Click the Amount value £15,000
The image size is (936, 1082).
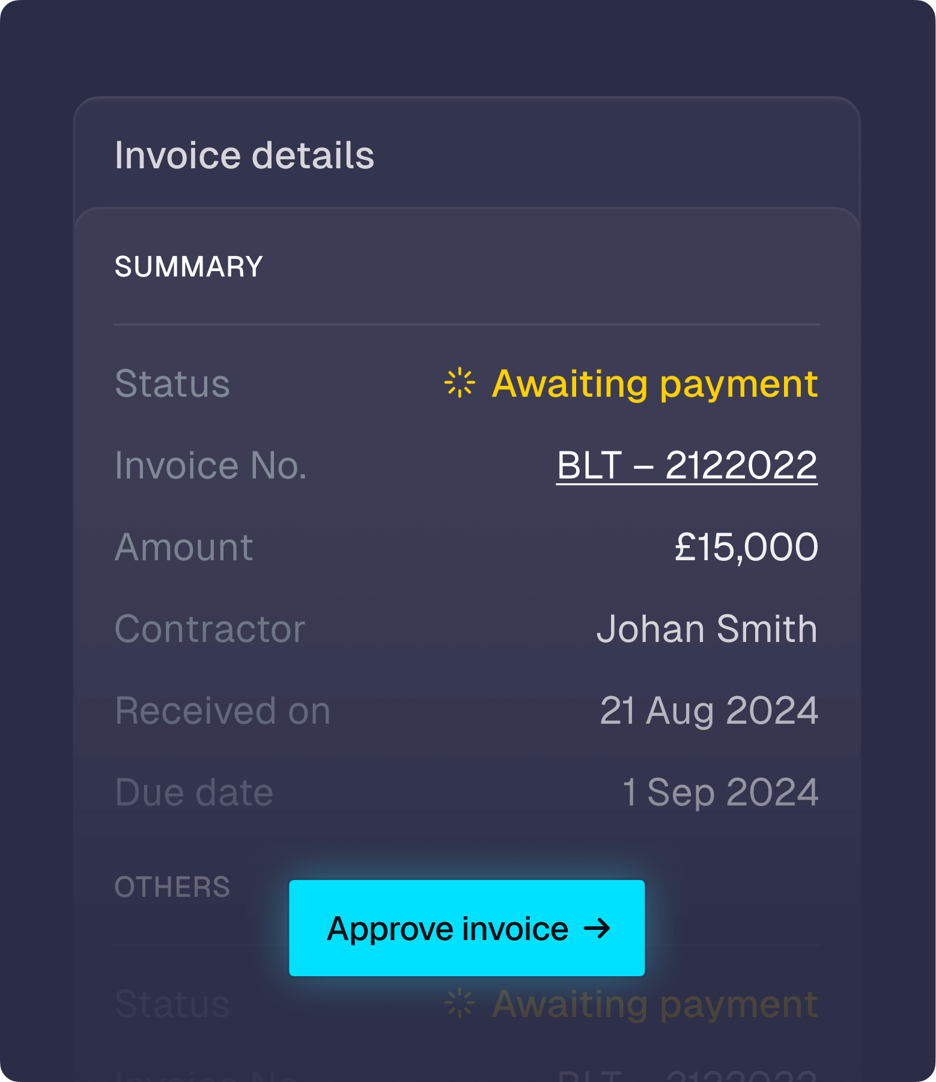(x=747, y=547)
